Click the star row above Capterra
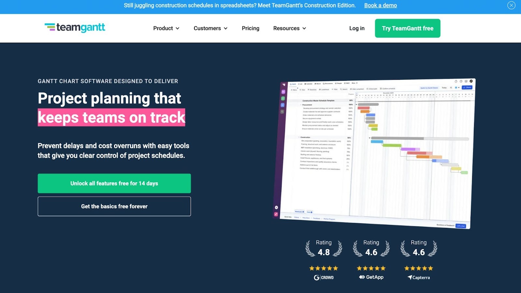Screen dimensions: 521x293 419,268
